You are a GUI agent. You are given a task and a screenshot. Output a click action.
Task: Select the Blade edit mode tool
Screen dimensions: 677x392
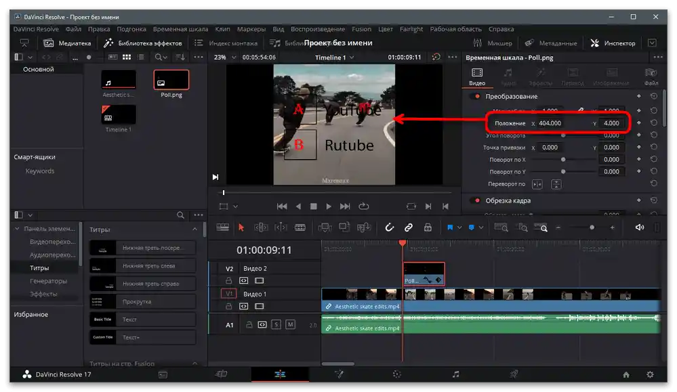pos(300,227)
